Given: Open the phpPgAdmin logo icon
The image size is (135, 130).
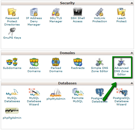Looking at the screenshot, I should click(x=12, y=111).
